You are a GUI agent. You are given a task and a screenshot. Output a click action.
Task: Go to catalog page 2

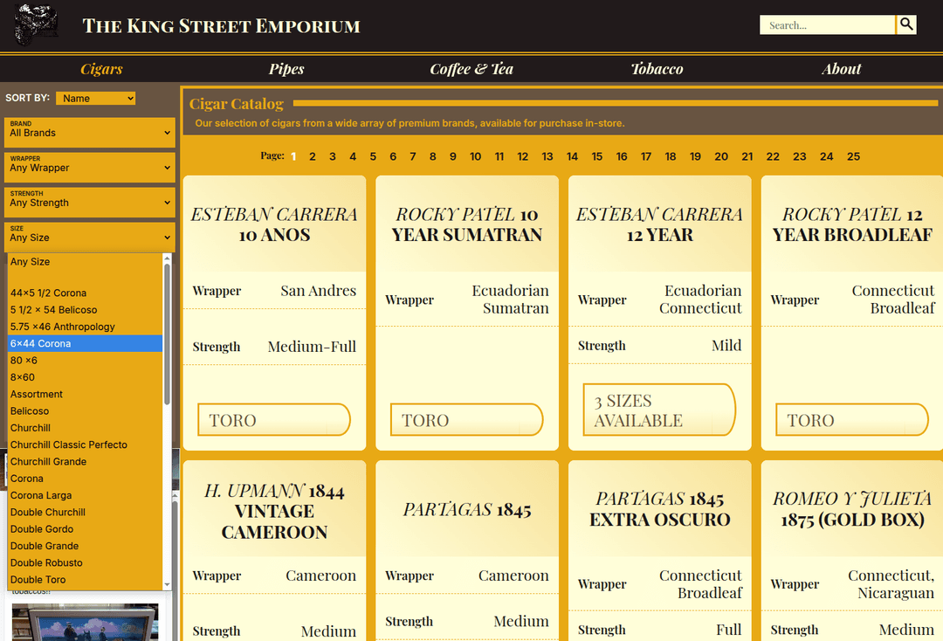312,156
